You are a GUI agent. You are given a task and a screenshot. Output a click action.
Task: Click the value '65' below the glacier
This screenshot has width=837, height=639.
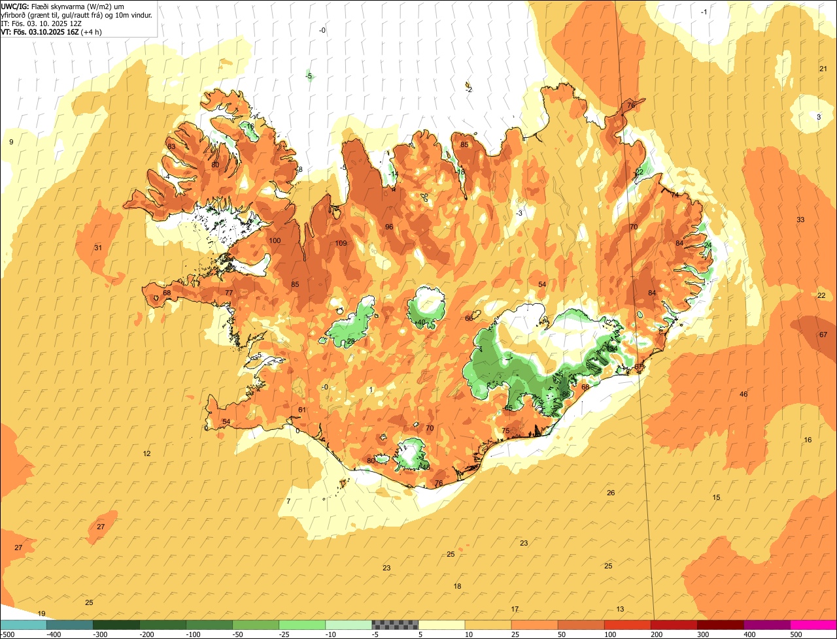509,408
